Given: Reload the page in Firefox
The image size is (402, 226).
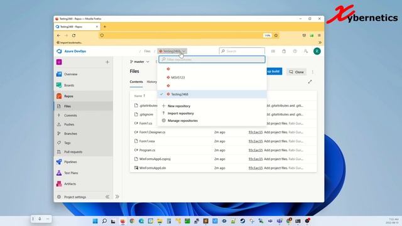Looking at the screenshot, I should (73, 35).
